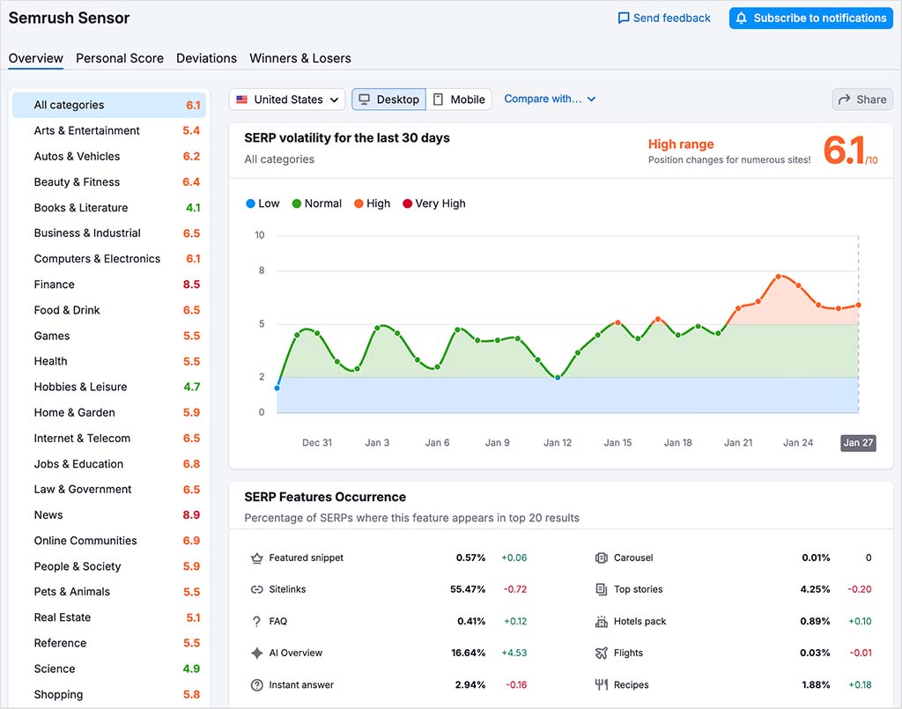902x709 pixels.
Task: Click the Top stories newspaper icon
Action: tap(601, 589)
